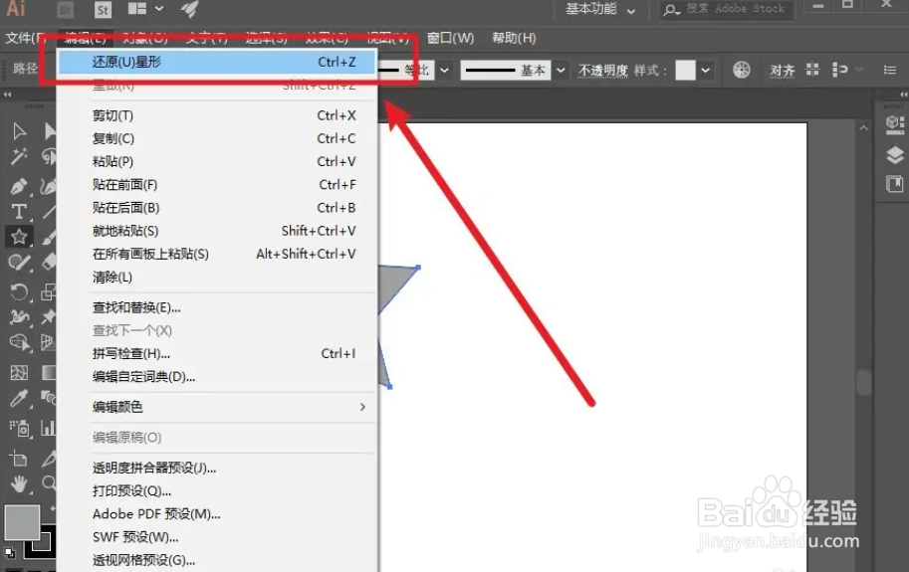
Task: Click the GPU performance rocket icon
Action: (x=189, y=9)
